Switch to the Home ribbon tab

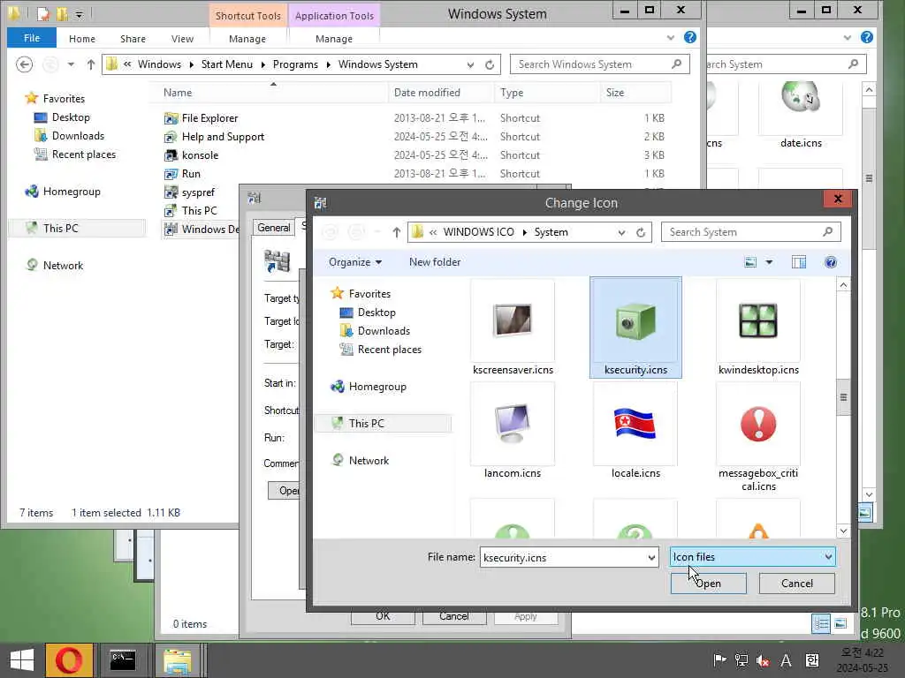pos(82,39)
